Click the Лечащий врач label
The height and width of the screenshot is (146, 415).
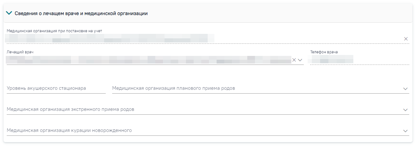point(20,52)
